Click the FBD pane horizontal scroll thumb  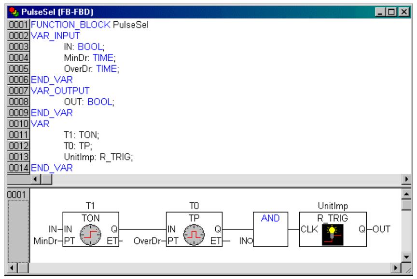pyautogui.click(x=23, y=268)
